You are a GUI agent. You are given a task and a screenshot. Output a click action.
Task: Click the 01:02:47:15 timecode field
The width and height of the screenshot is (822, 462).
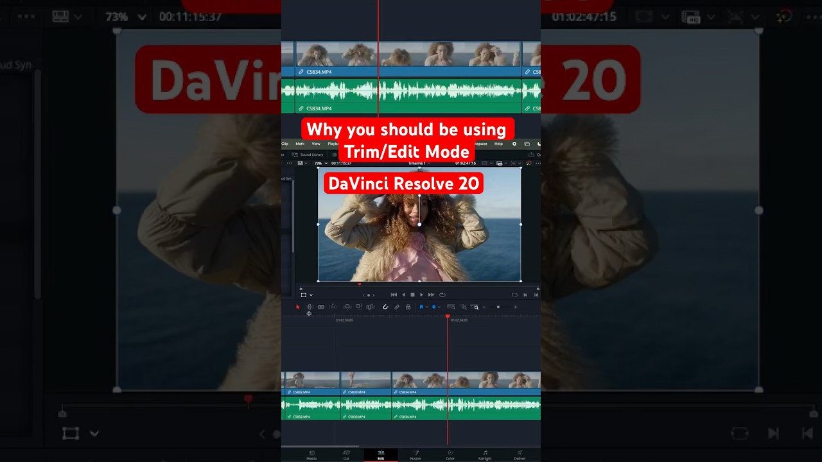click(466, 163)
